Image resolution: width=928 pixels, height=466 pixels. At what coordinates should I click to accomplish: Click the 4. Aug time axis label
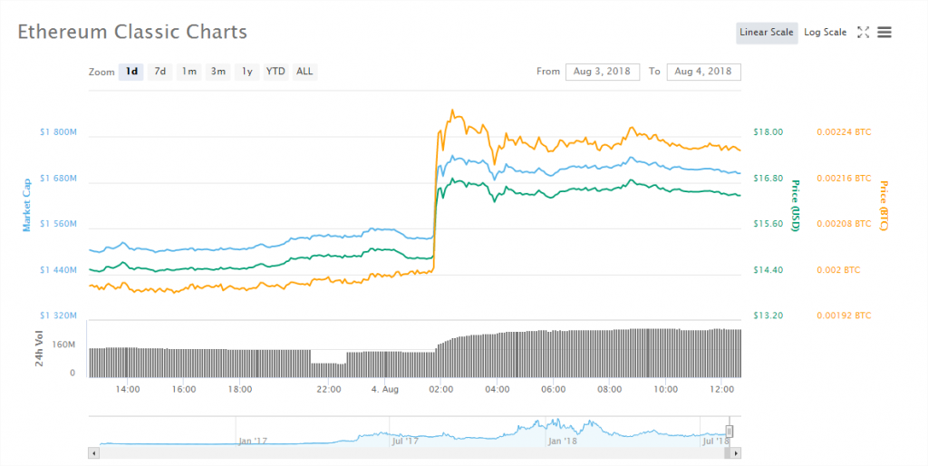384,390
